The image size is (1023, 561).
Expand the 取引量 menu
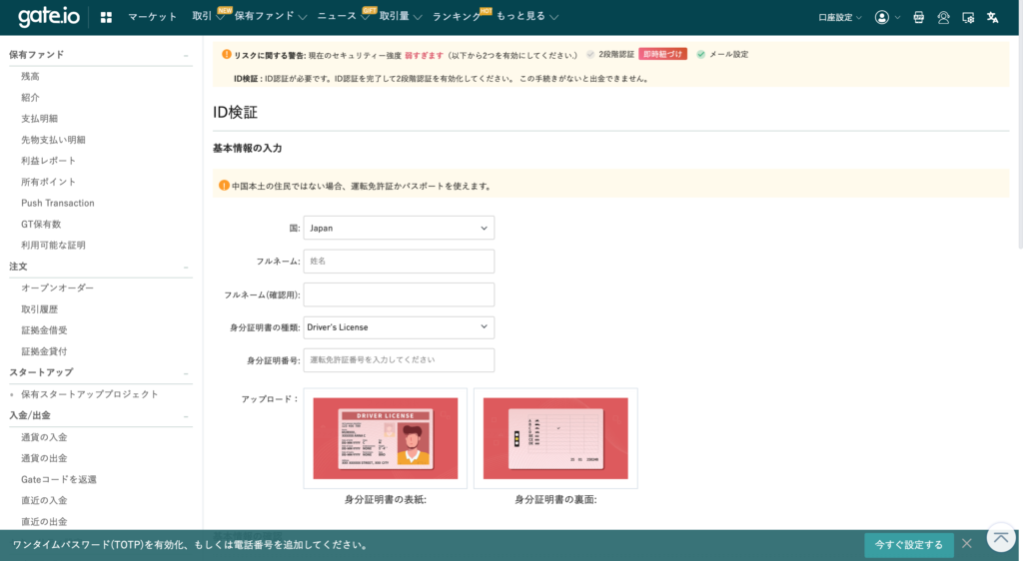click(400, 16)
